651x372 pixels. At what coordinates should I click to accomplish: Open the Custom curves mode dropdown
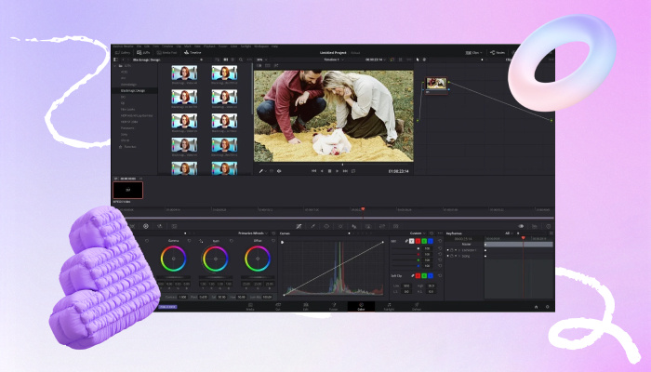(x=418, y=233)
